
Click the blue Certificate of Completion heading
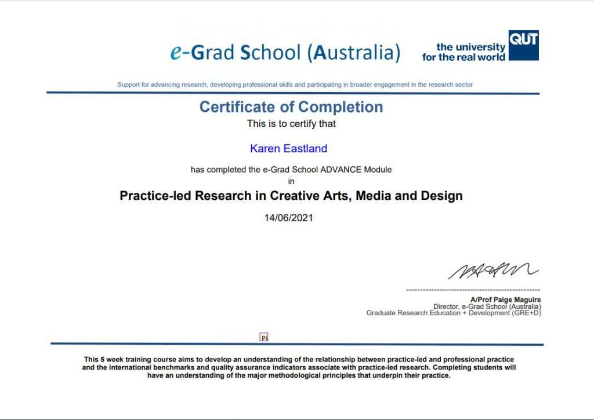(291, 107)
